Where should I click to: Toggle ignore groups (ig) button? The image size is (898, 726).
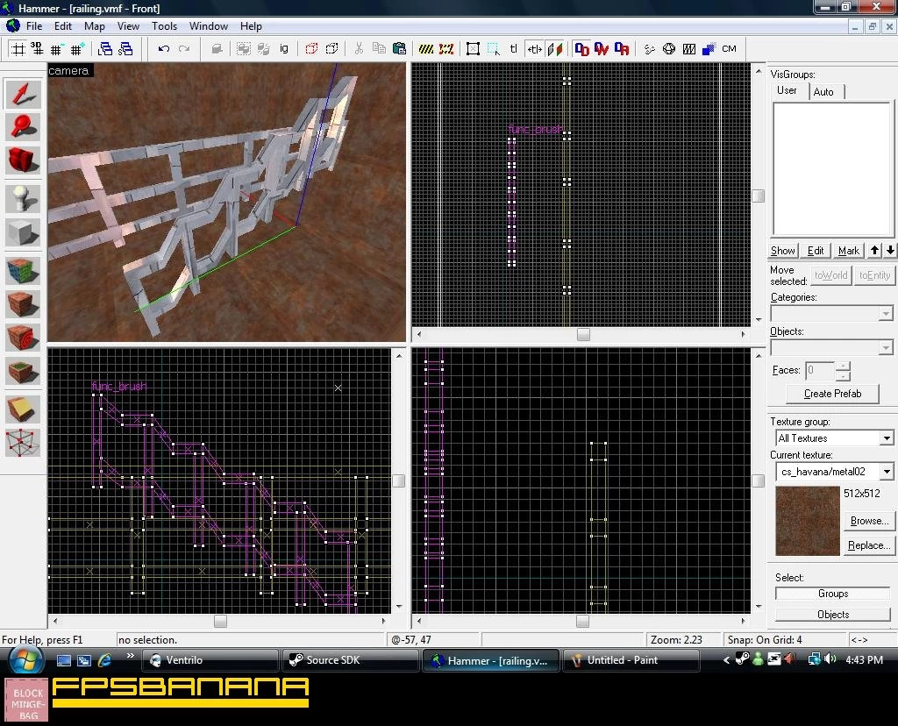point(284,49)
